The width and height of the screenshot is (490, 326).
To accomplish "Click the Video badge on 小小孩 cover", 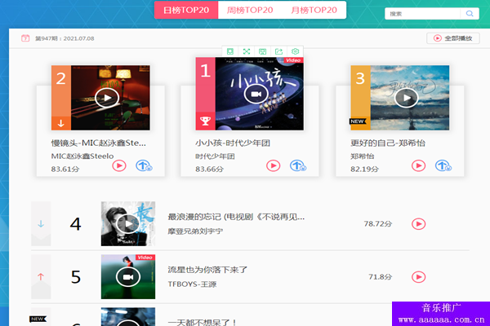I will click(x=293, y=60).
